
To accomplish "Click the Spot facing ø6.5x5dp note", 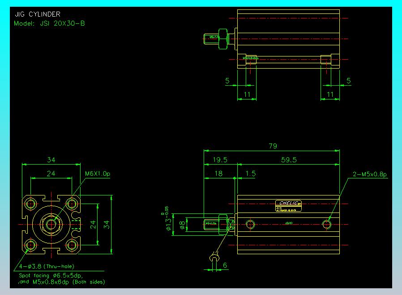I will 51,275.
